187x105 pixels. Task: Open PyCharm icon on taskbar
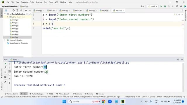click(x=123, y=101)
